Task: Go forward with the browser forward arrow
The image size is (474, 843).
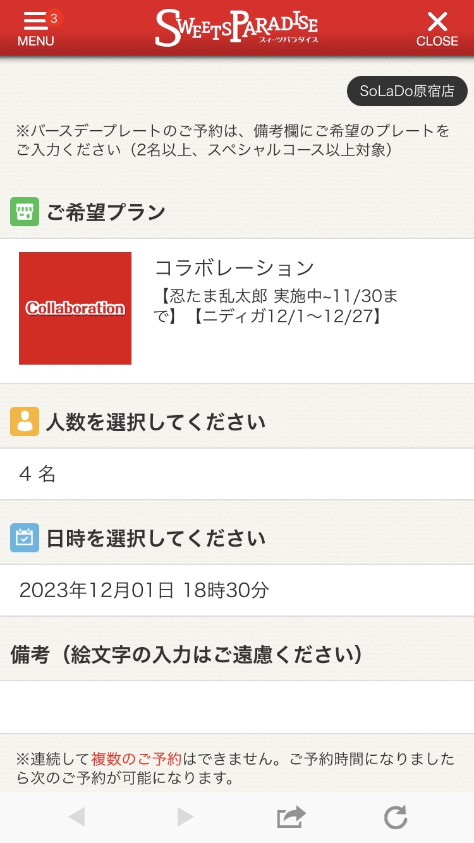Action: coord(185,817)
